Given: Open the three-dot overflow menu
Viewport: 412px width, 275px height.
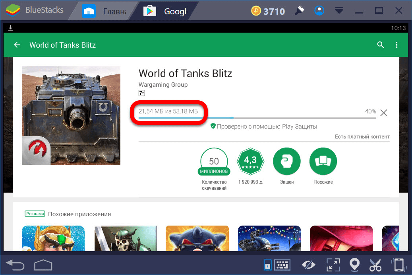Looking at the screenshot, I should pyautogui.click(x=397, y=45).
